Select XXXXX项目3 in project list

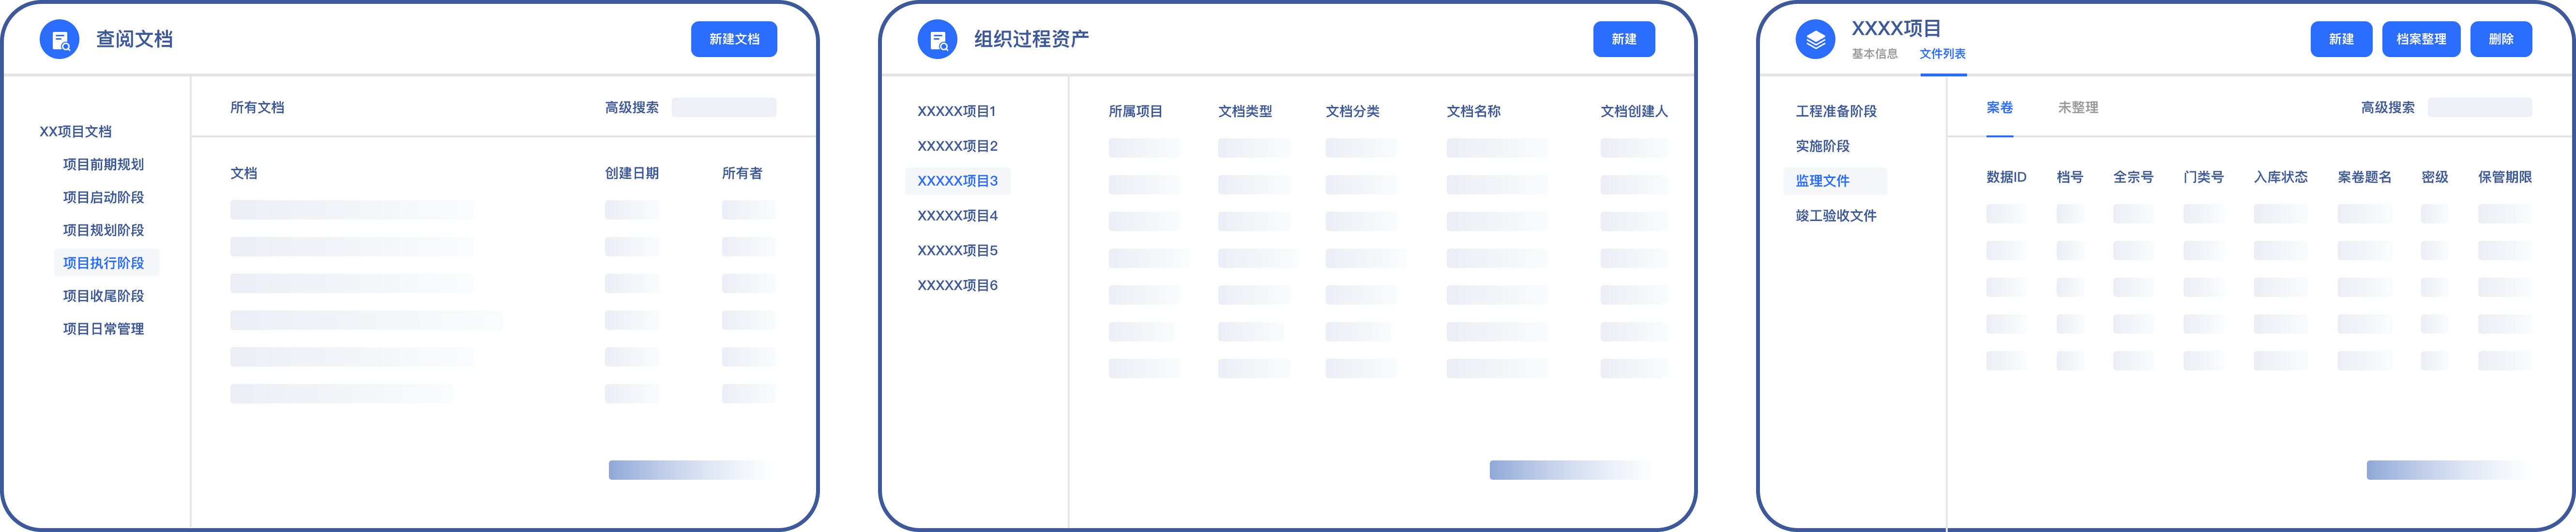tap(957, 181)
